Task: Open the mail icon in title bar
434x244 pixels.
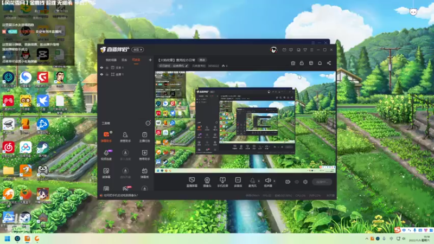Action: [284, 50]
